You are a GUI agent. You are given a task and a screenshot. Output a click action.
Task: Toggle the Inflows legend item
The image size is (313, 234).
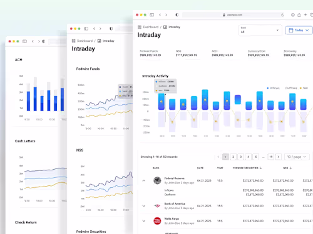273,88
